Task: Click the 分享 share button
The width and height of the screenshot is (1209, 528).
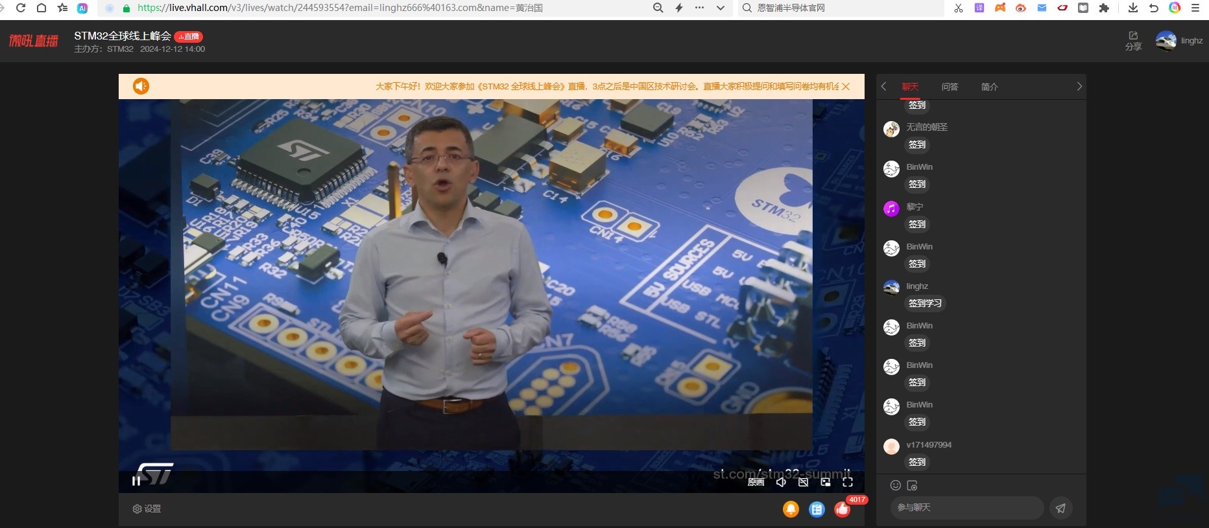Action: (x=1133, y=41)
